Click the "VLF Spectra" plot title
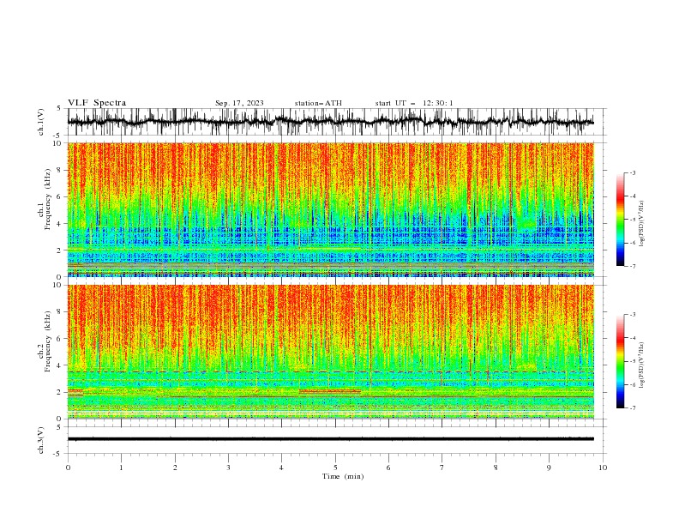The width and height of the screenshot is (679, 525). 97,103
